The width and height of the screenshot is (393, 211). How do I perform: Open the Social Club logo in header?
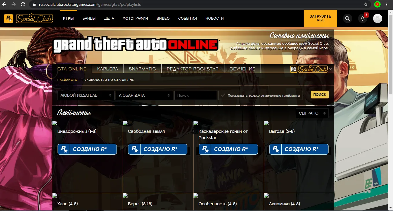click(x=34, y=18)
